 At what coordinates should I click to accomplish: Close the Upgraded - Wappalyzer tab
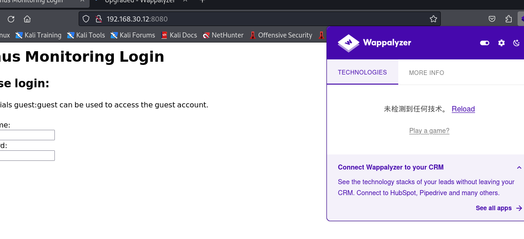[x=185, y=1]
